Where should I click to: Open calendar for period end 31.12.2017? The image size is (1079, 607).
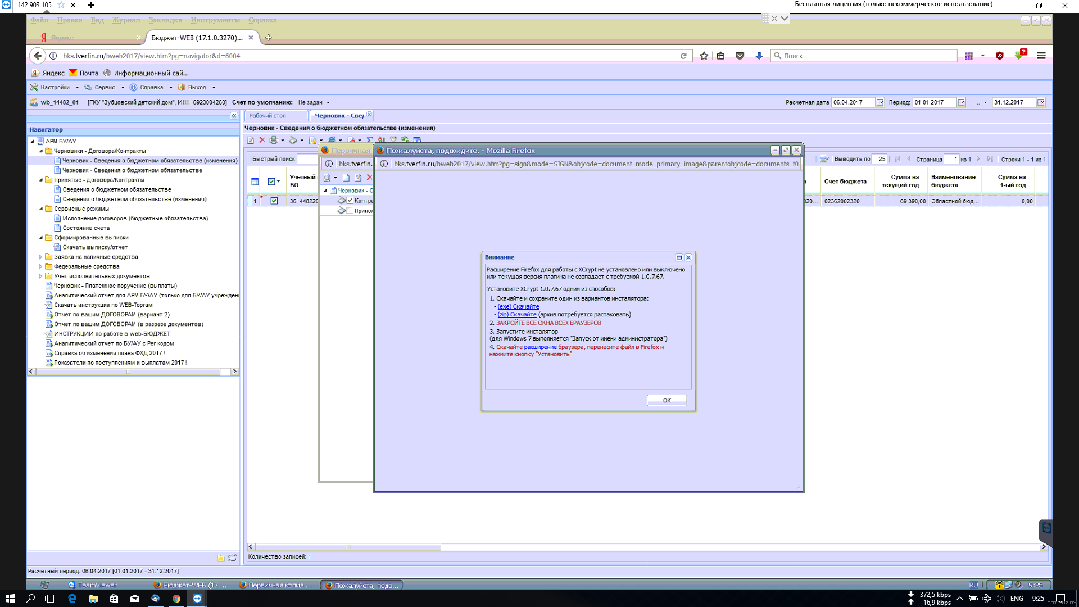point(1041,102)
